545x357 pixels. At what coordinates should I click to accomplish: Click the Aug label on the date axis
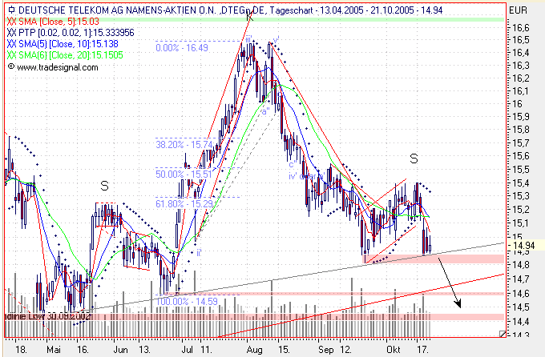[254, 349]
